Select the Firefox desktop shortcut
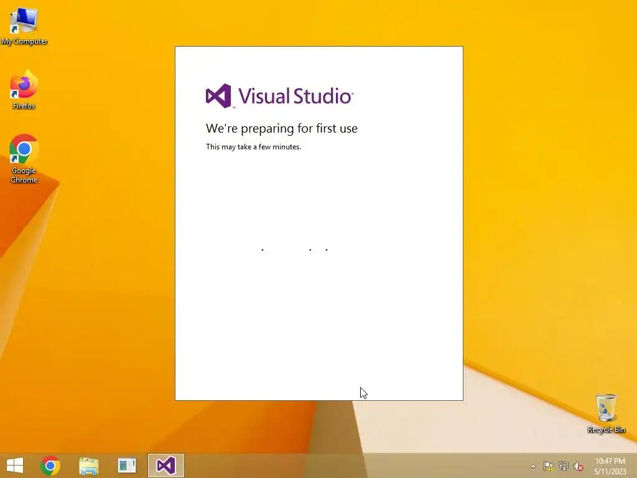Image resolution: width=637 pixels, height=478 pixels. tap(24, 90)
